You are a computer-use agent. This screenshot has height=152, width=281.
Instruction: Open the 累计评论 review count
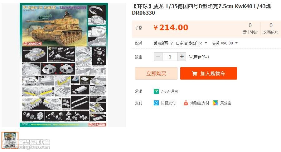pos(250,29)
